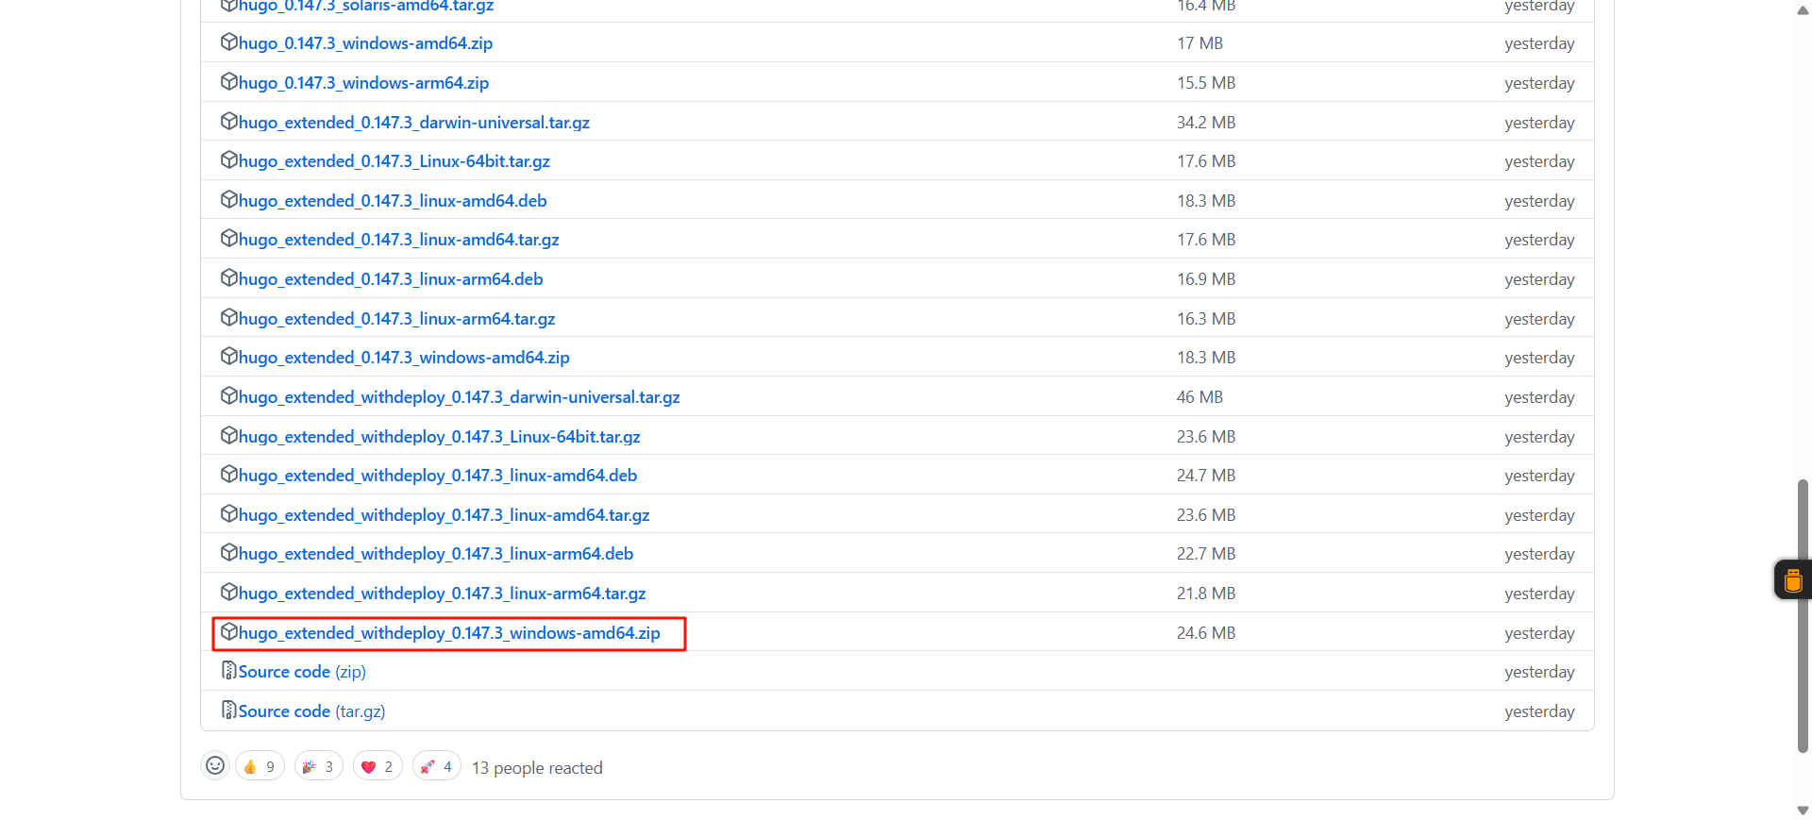1812x820 pixels.
Task: Click 24.7 MB size of withdeploy linux-amd64.deb
Action: click(1206, 476)
